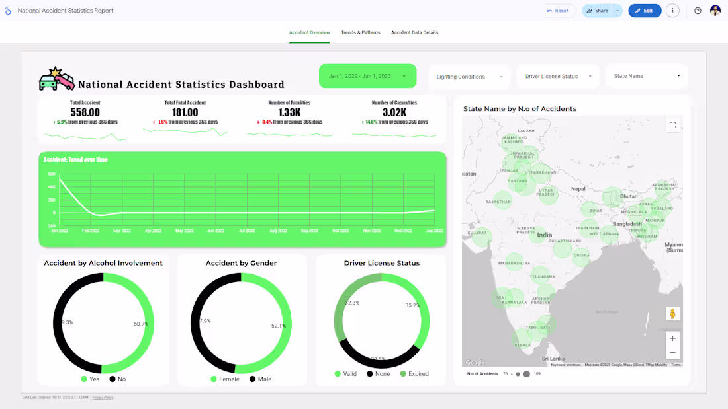The width and height of the screenshot is (728, 409).
Task: Click the Feb 2022 axis label
Action: pos(91,231)
